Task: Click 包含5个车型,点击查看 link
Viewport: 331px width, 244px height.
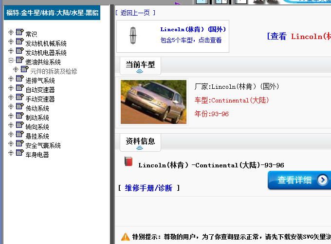Action: (191, 40)
